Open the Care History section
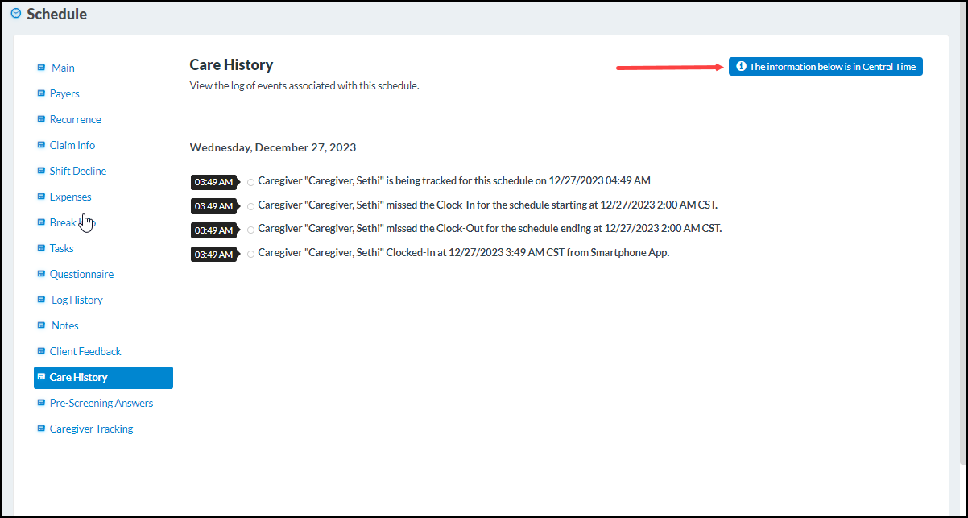The image size is (968, 518). pyautogui.click(x=77, y=377)
